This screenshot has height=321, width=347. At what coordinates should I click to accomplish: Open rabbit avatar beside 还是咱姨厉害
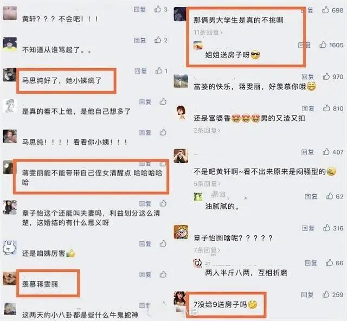tap(10, 248)
